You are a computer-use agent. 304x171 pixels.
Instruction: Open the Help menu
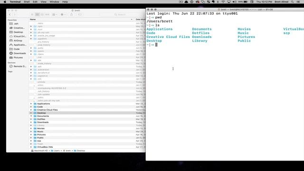tap(65, 2)
